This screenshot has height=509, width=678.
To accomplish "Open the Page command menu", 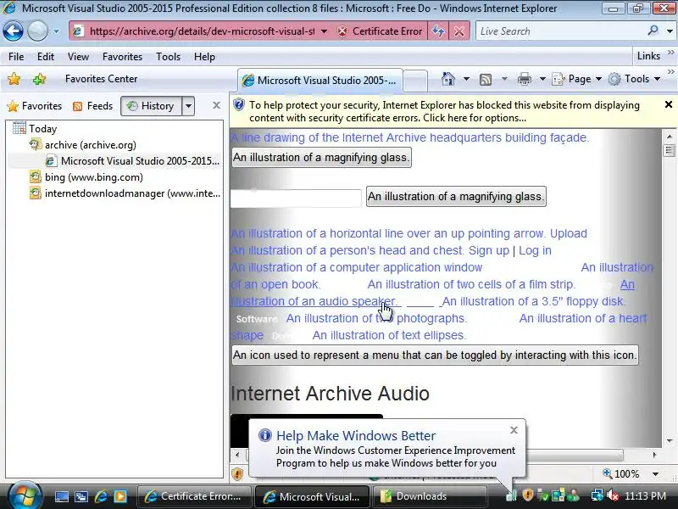I will click(577, 79).
